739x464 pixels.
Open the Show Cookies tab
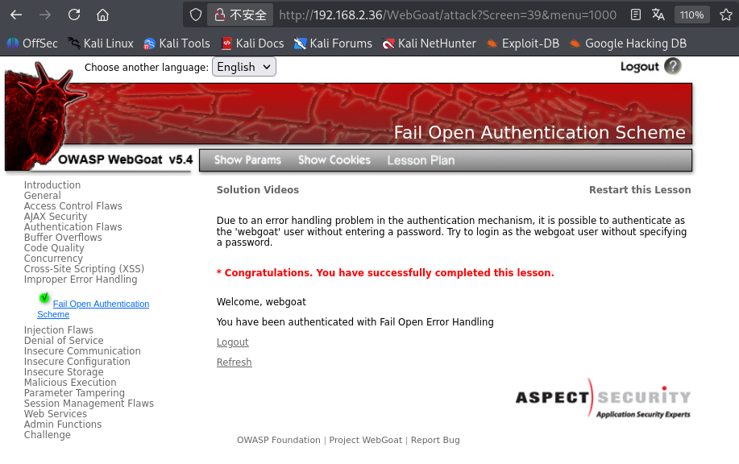(334, 160)
